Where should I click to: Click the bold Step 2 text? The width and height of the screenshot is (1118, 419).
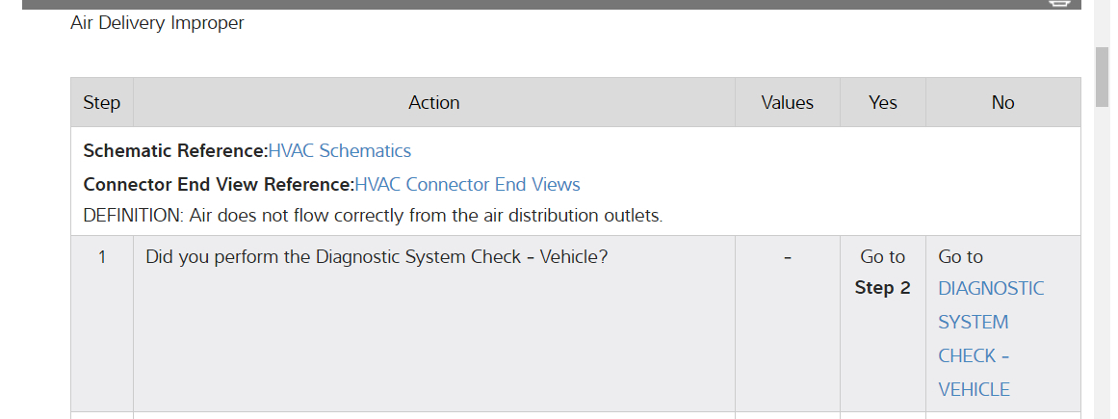pyautogui.click(x=882, y=288)
